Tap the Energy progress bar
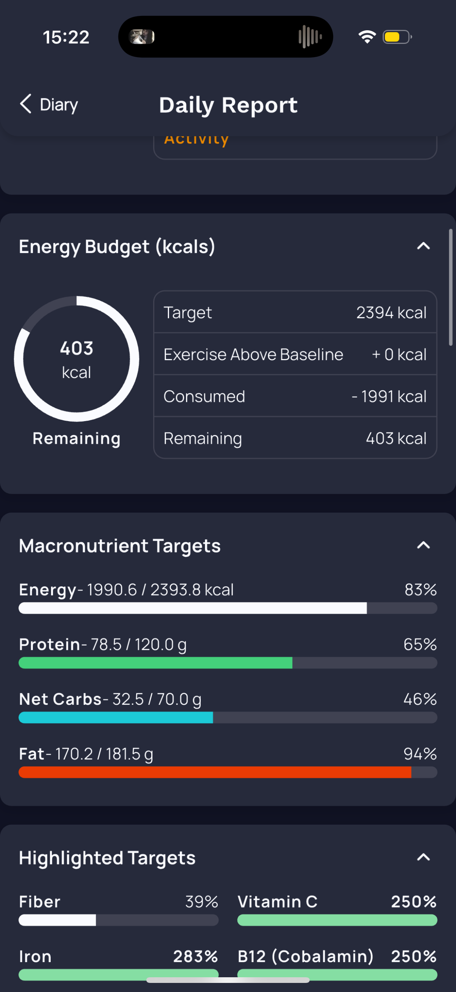This screenshot has width=456, height=992. tap(228, 608)
